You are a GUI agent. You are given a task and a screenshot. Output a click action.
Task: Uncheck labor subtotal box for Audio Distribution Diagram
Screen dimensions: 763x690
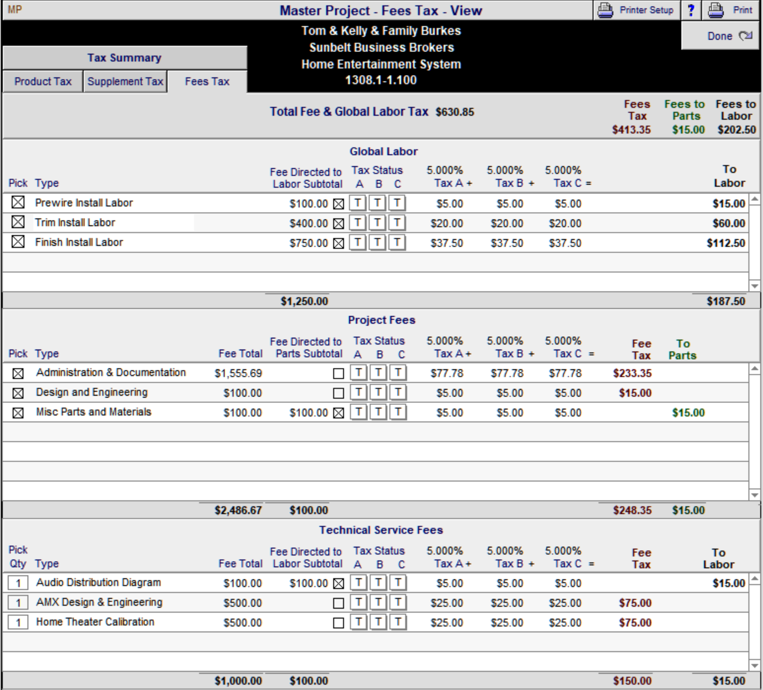[338, 584]
